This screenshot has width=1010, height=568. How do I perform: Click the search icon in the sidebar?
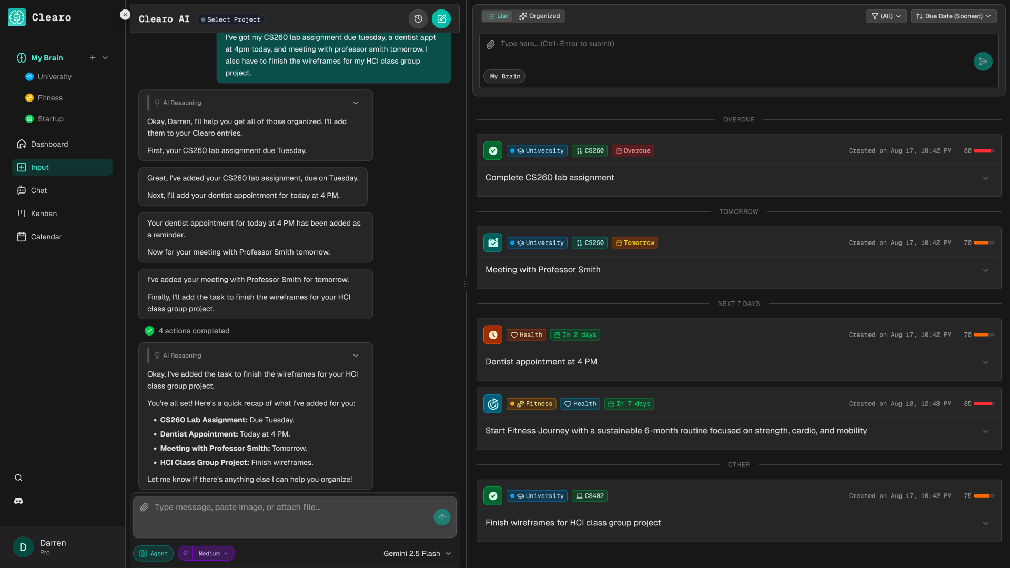click(18, 478)
